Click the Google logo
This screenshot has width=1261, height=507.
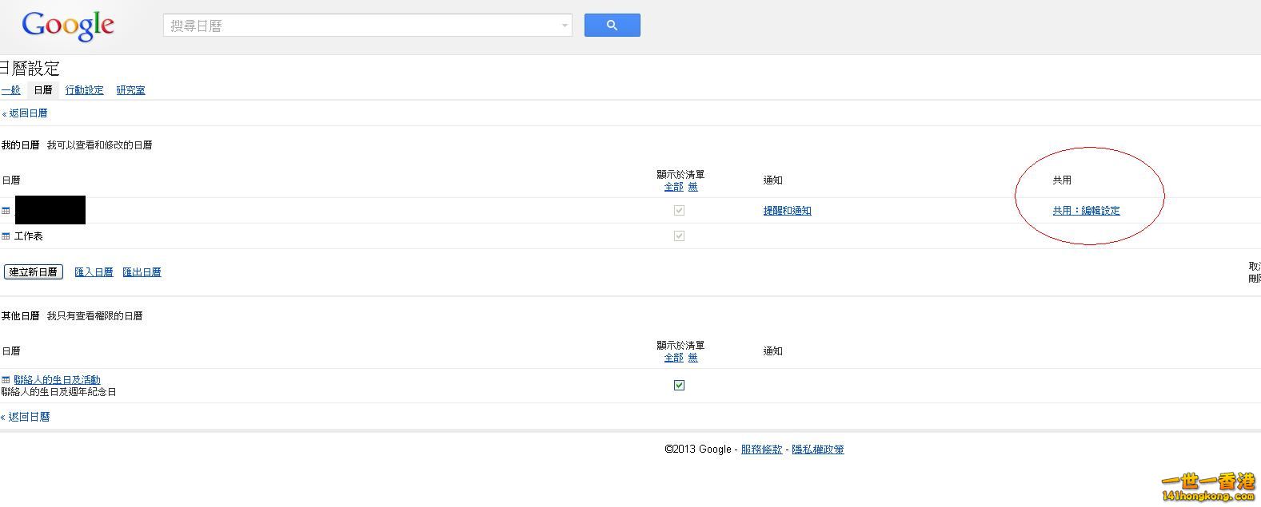[x=68, y=26]
